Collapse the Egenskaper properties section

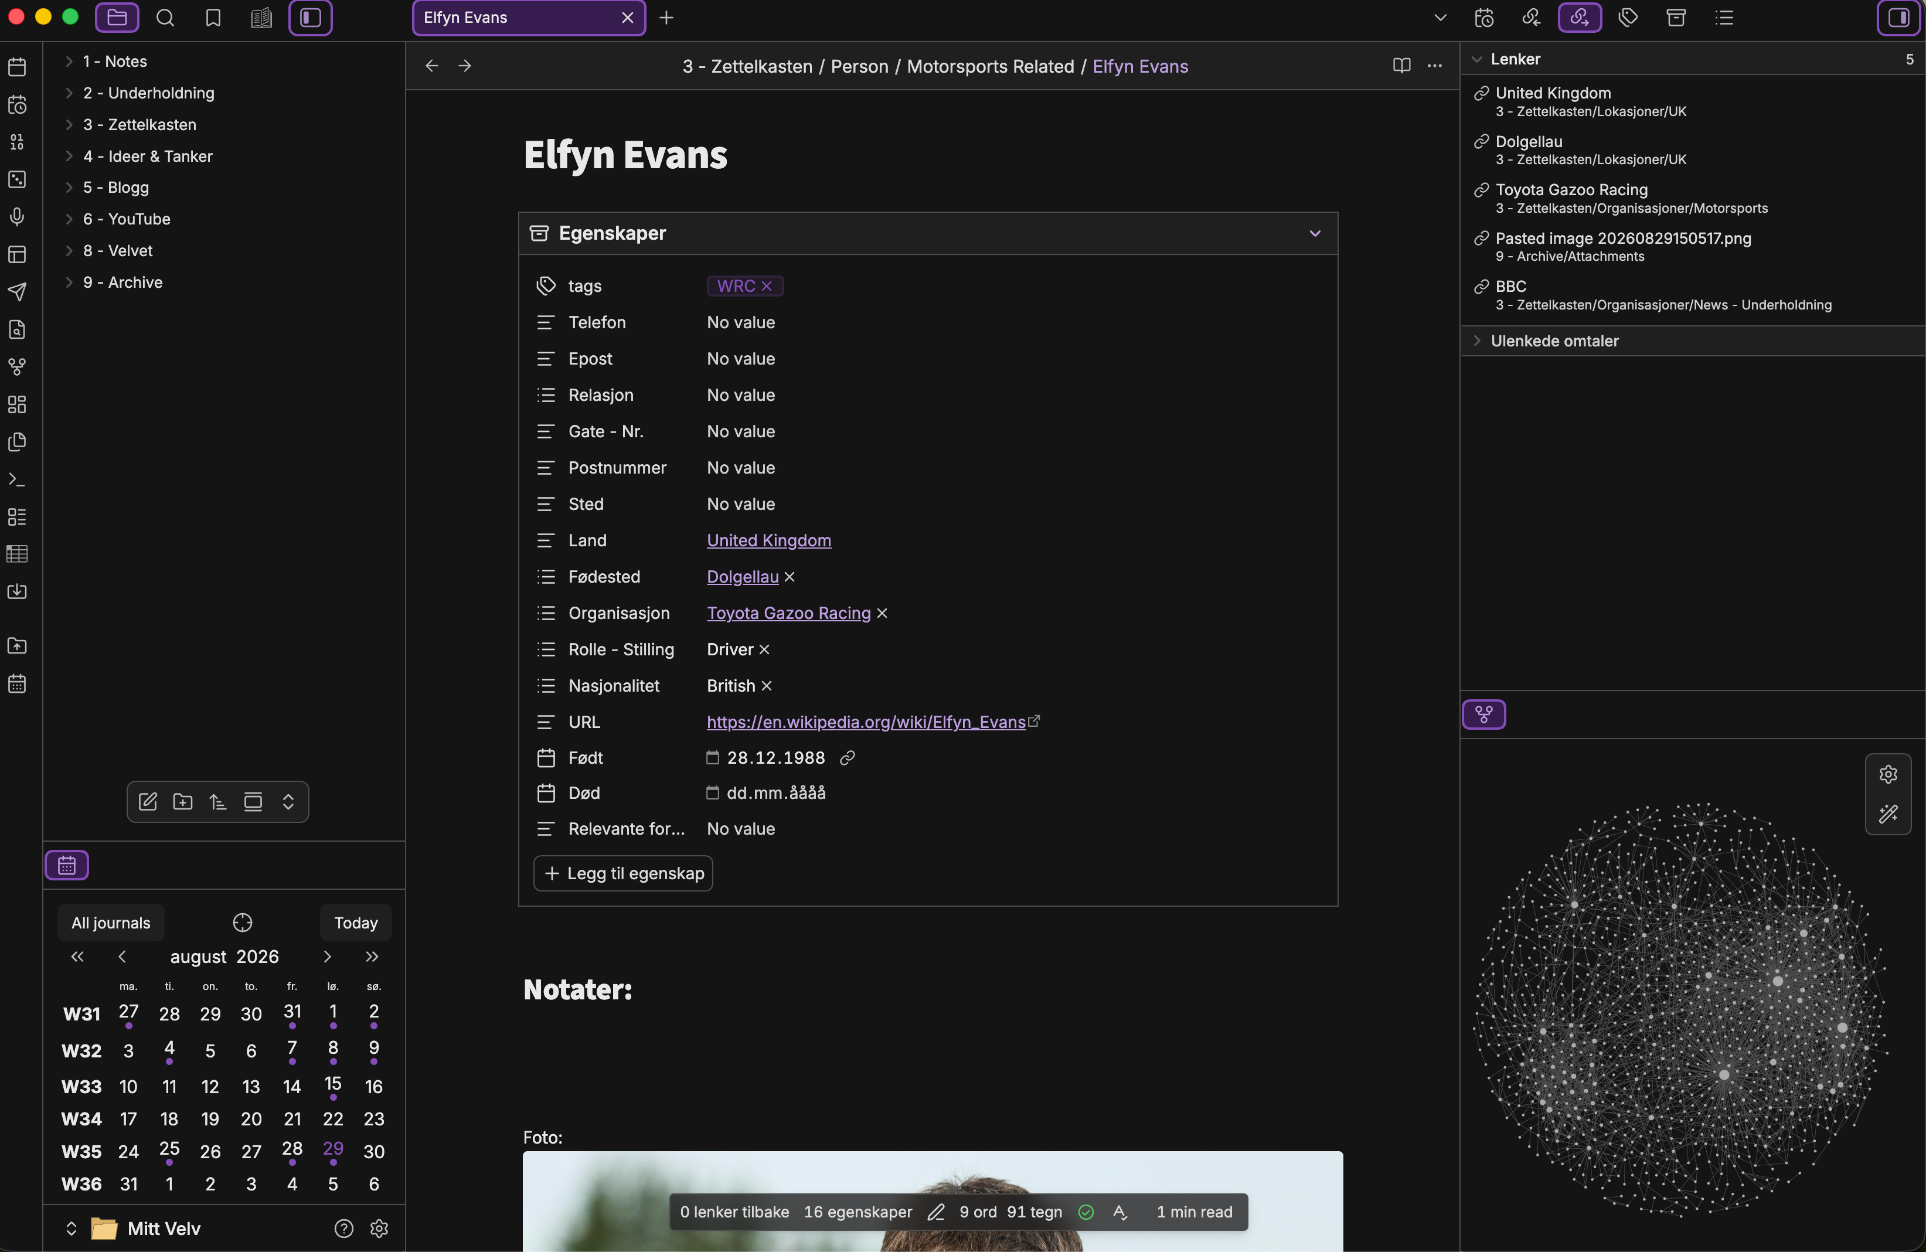pos(1315,233)
